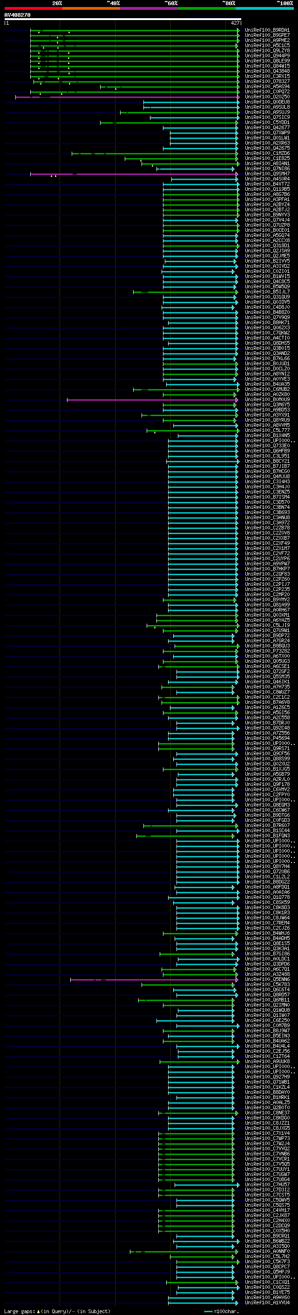Select label UniRef100_C8NE37
This screenshot has width=298, height=1315.
(x=267, y=1113)
